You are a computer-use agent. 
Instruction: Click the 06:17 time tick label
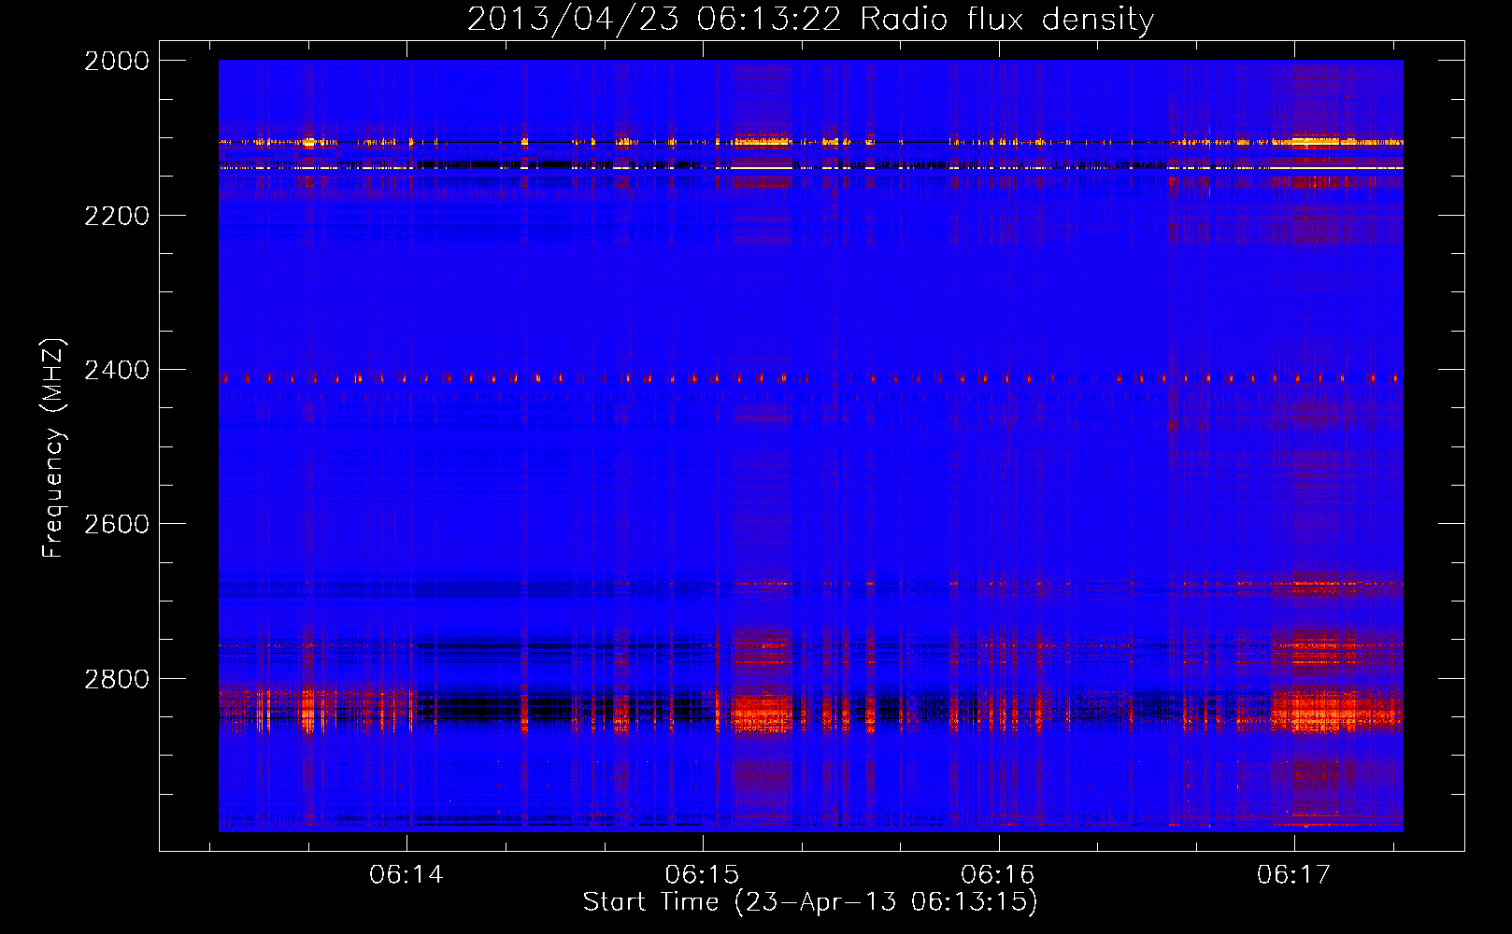[1293, 875]
